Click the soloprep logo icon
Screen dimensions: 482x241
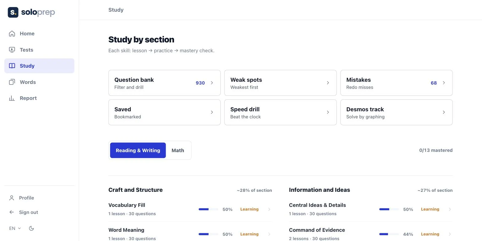point(13,12)
